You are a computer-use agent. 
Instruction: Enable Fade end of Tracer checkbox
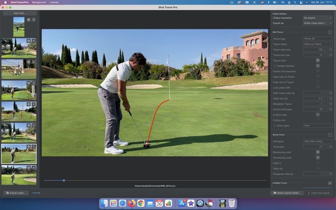click(x=318, y=82)
